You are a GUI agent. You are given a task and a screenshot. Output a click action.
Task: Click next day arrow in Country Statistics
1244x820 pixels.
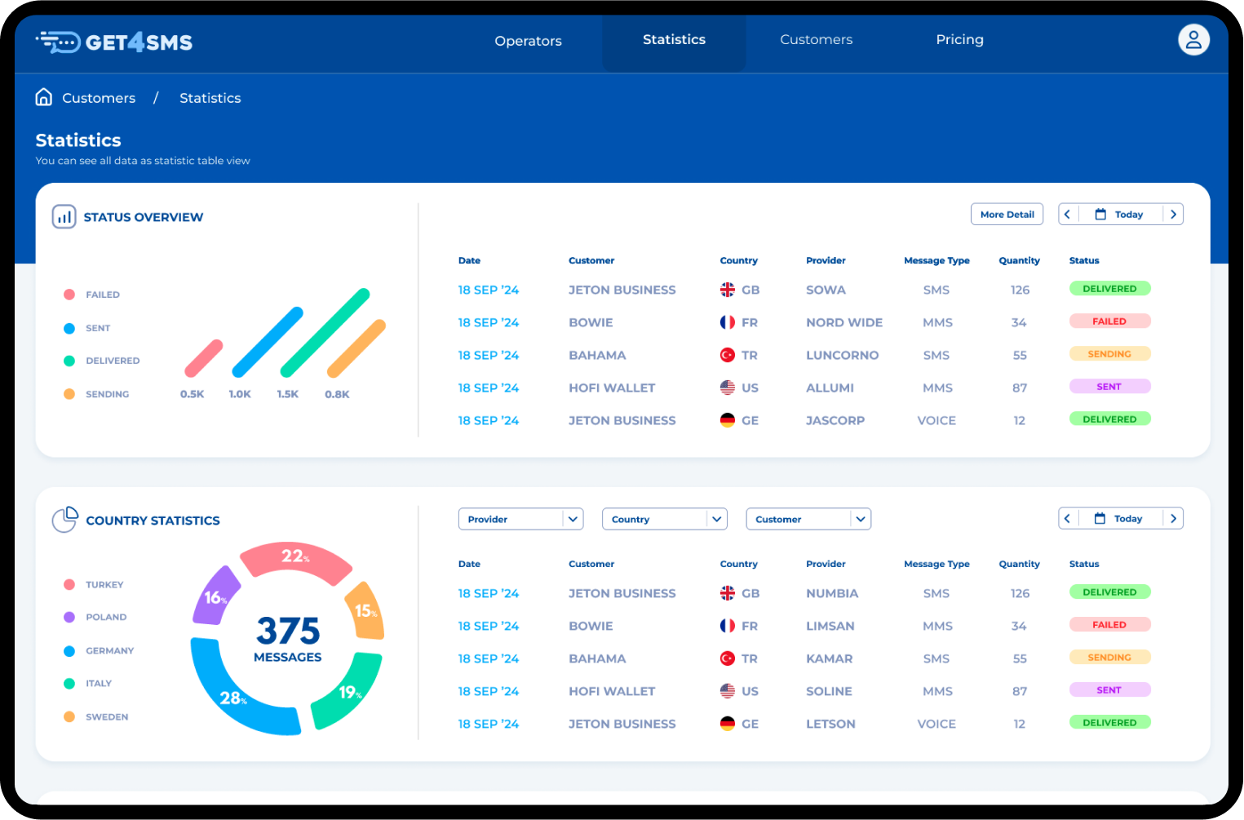pyautogui.click(x=1173, y=519)
